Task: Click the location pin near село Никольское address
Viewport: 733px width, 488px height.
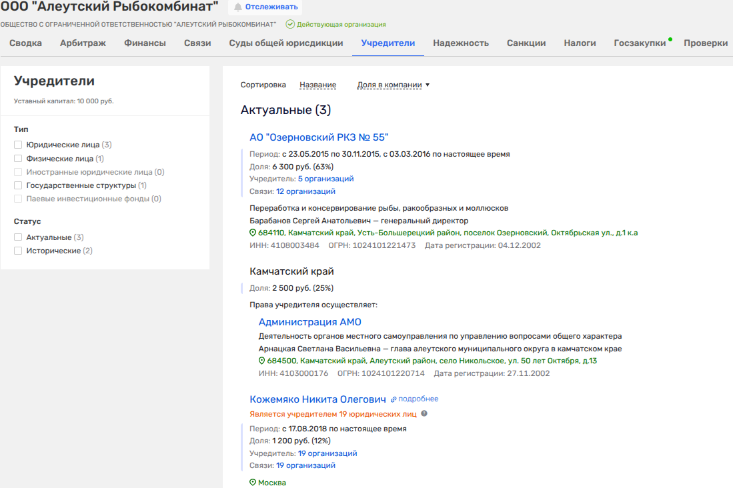Action: pos(262,361)
